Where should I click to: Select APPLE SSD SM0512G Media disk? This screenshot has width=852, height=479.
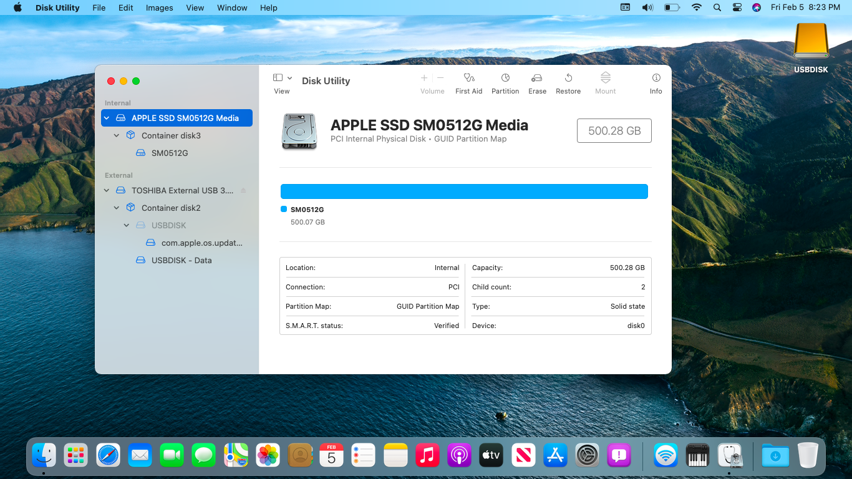coord(177,118)
